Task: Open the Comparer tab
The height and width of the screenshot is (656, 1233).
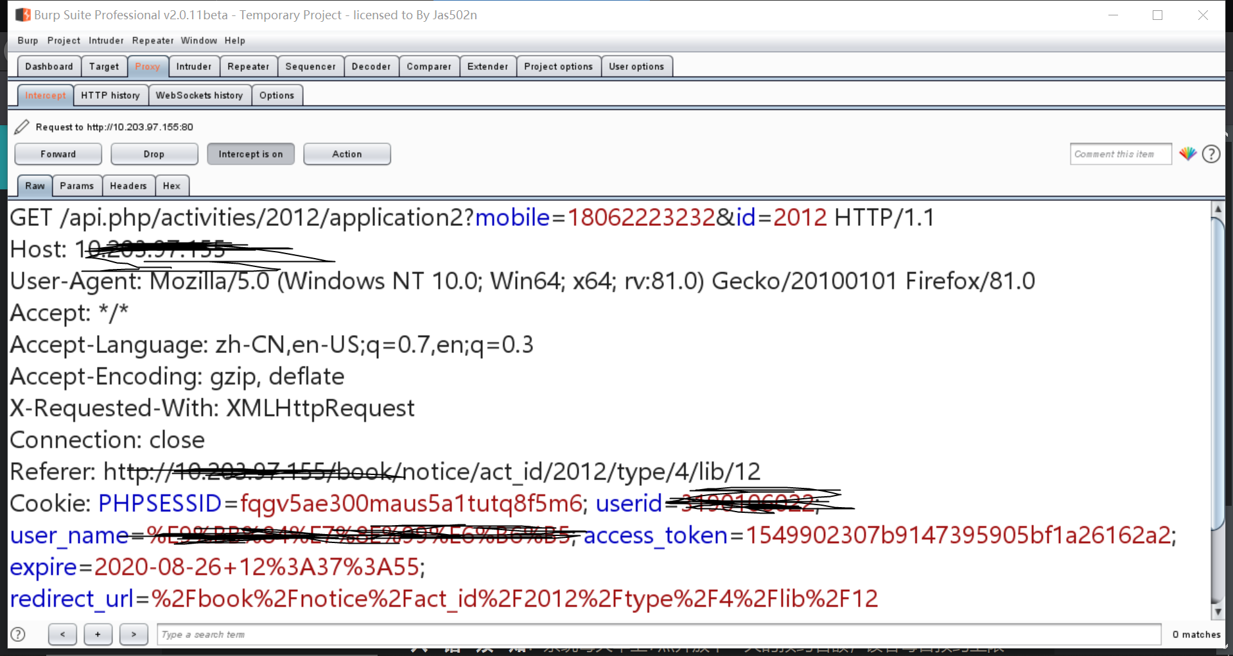Action: [x=429, y=67]
